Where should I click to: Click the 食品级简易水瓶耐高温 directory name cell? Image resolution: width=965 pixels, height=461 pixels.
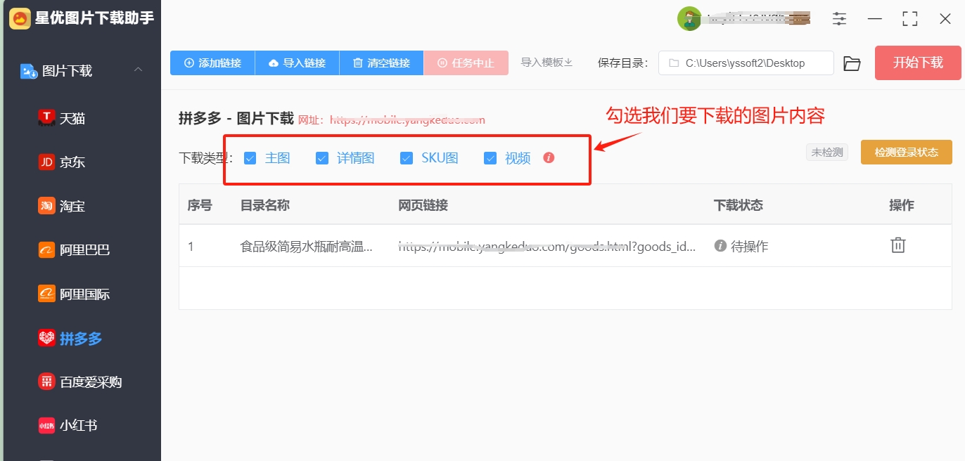(x=307, y=246)
